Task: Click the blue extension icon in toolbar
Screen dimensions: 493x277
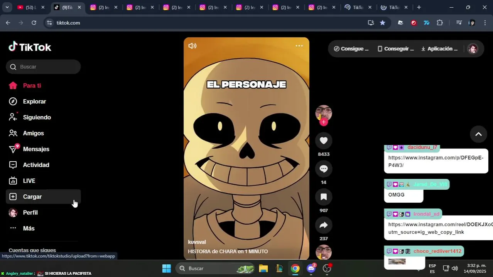Action: coord(427,23)
